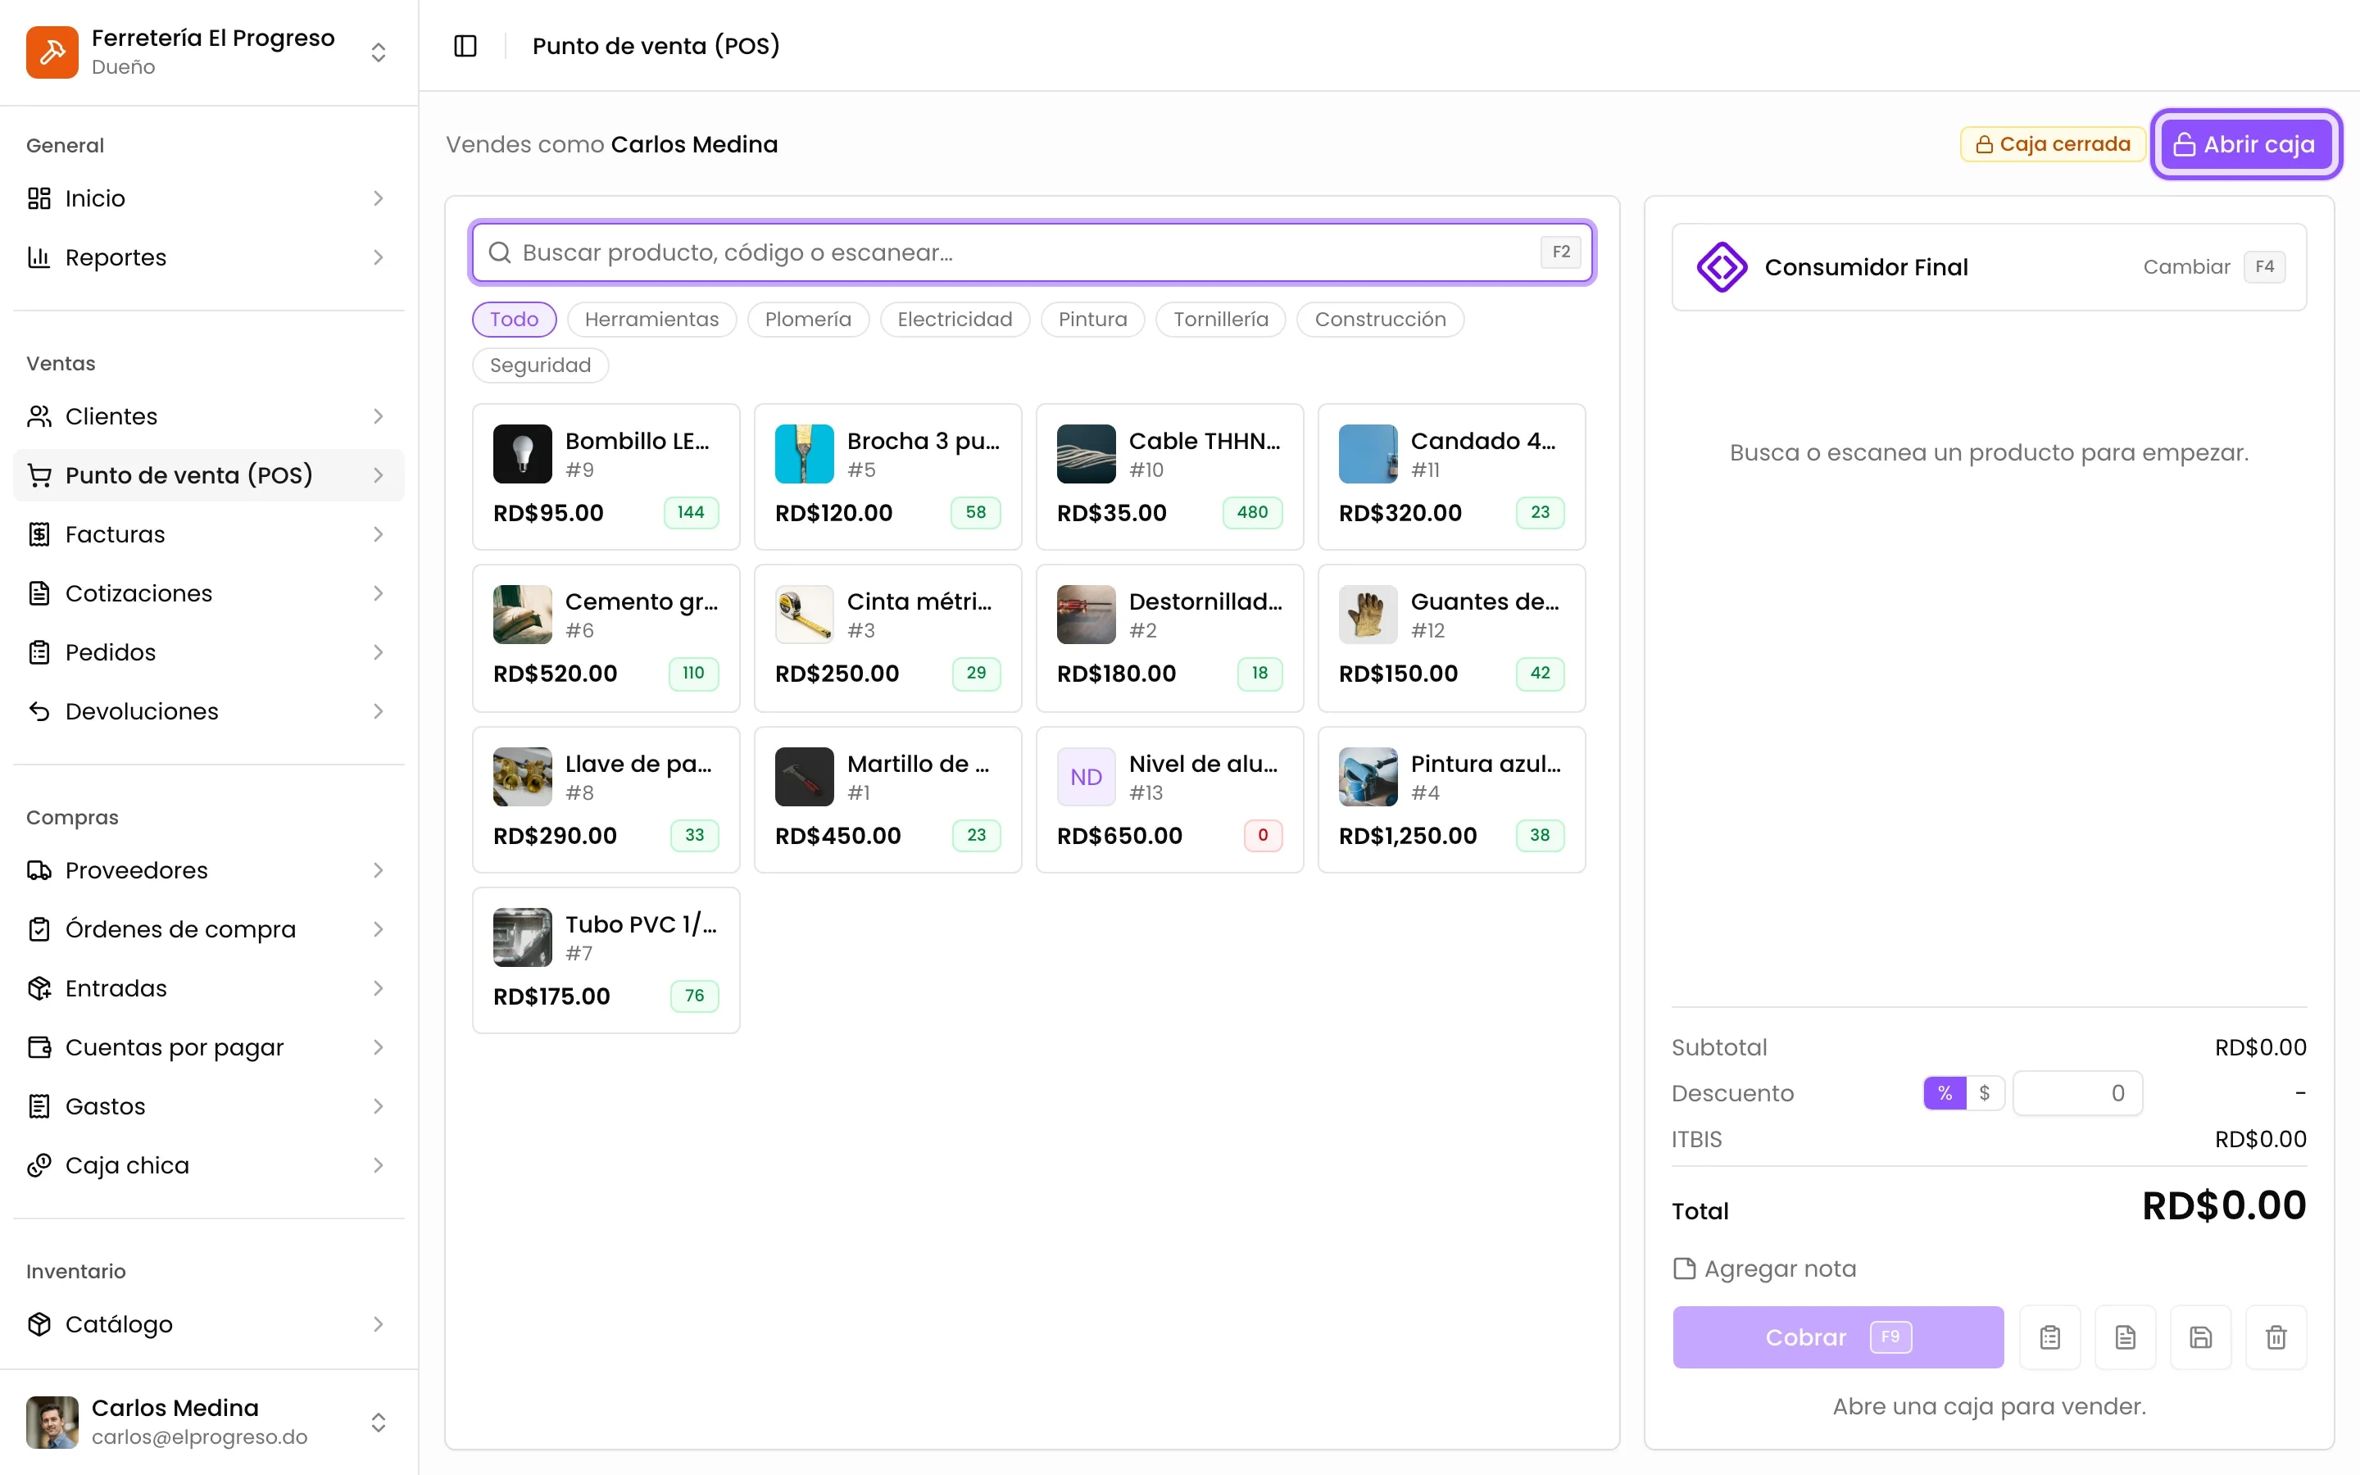Viewport: 2360px width, 1475px height.
Task: Add Pintura azul... product card to cart
Action: [1451, 800]
